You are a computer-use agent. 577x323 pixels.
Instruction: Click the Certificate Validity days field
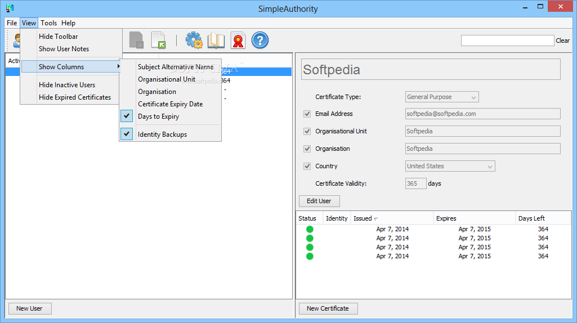(416, 183)
